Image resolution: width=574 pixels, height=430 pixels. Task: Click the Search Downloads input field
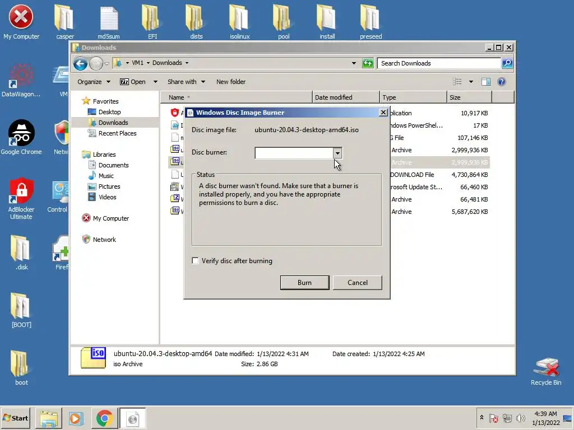439,63
